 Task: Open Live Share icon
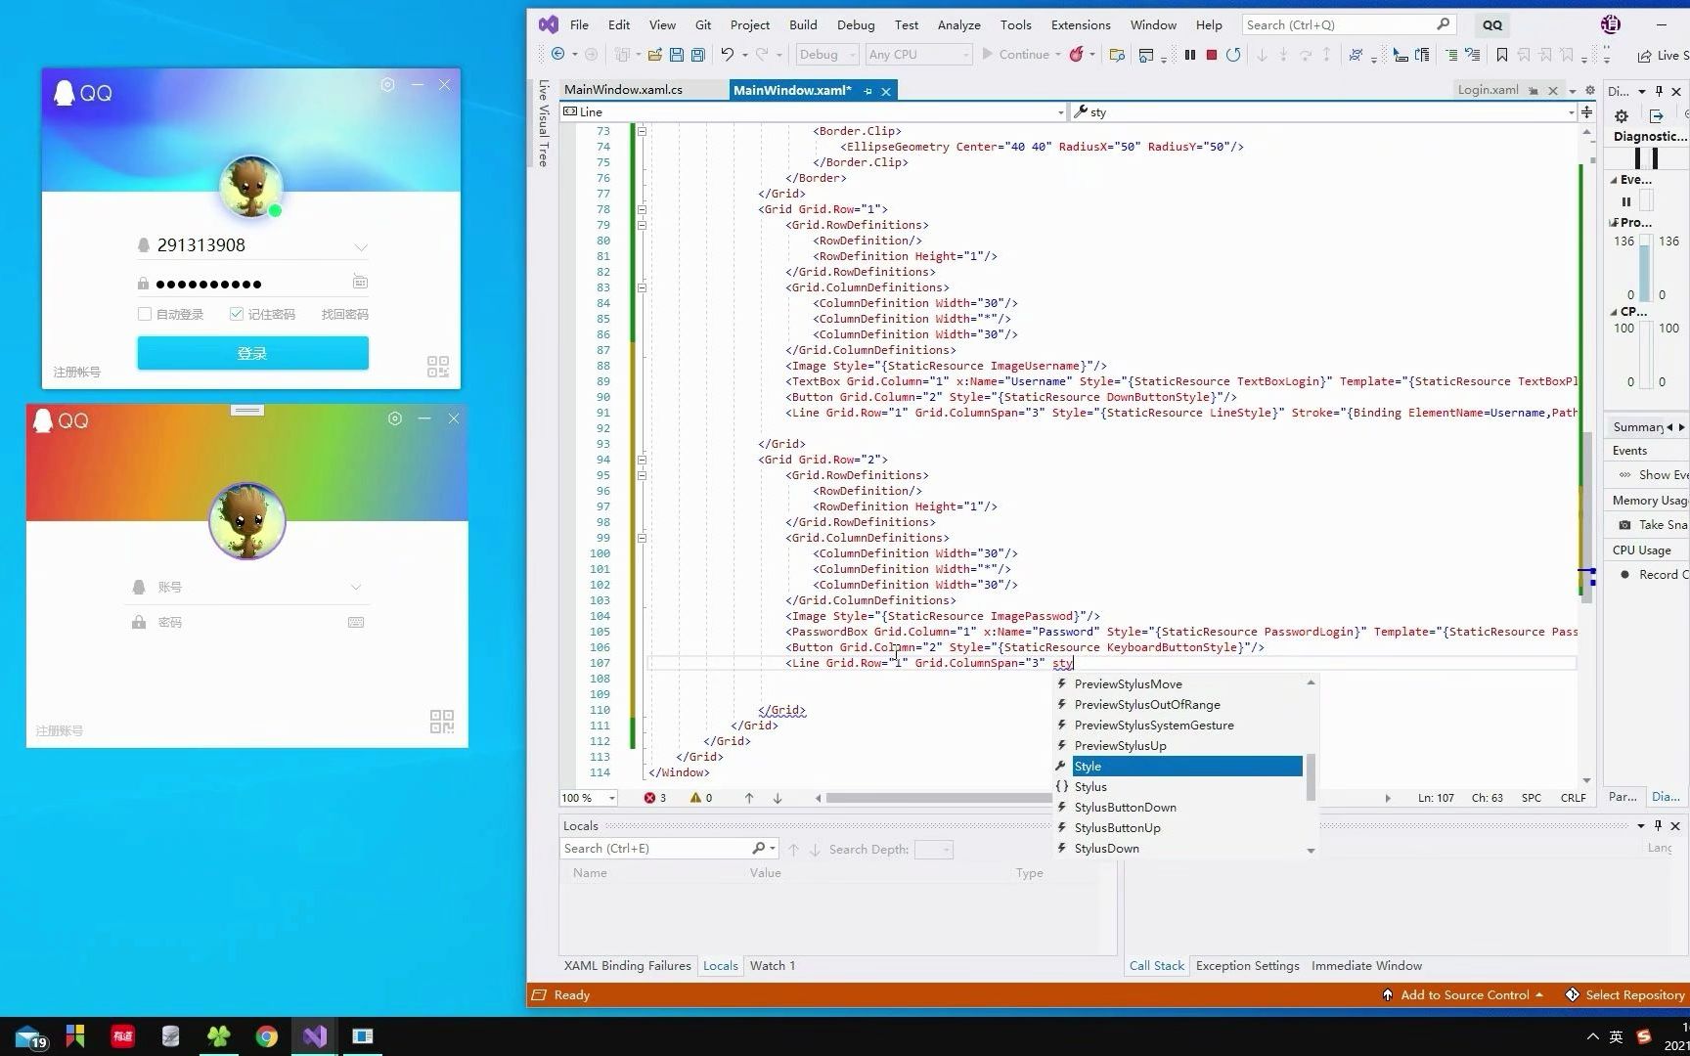1645,56
